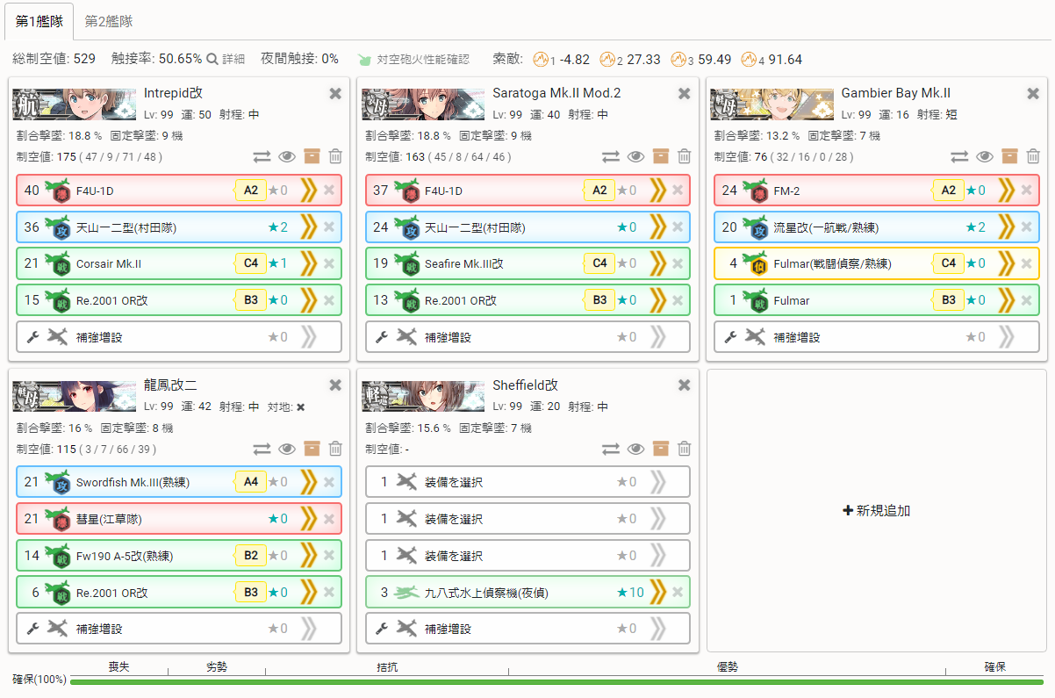Click ★1 improvement on Corsair Mk.II
Screen dimensions: 1055x698
[x=277, y=263]
